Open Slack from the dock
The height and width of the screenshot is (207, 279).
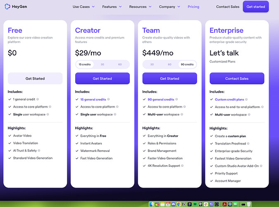click(x=206, y=204)
